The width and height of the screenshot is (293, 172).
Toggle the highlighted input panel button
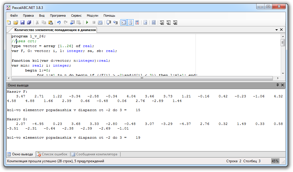pos(130,22)
